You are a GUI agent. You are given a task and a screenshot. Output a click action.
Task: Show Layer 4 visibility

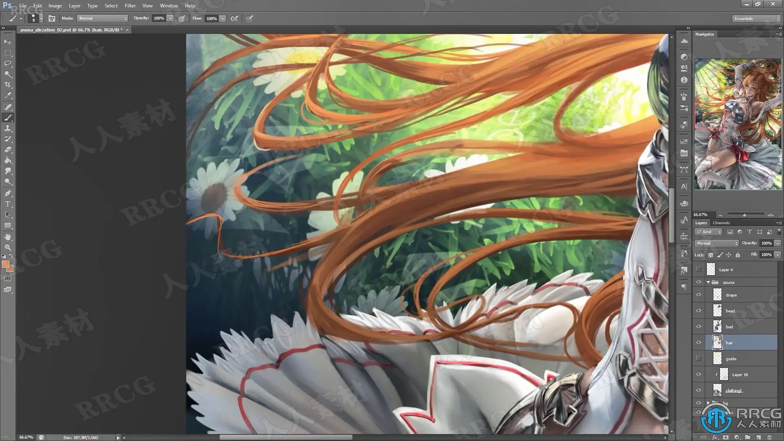point(699,269)
